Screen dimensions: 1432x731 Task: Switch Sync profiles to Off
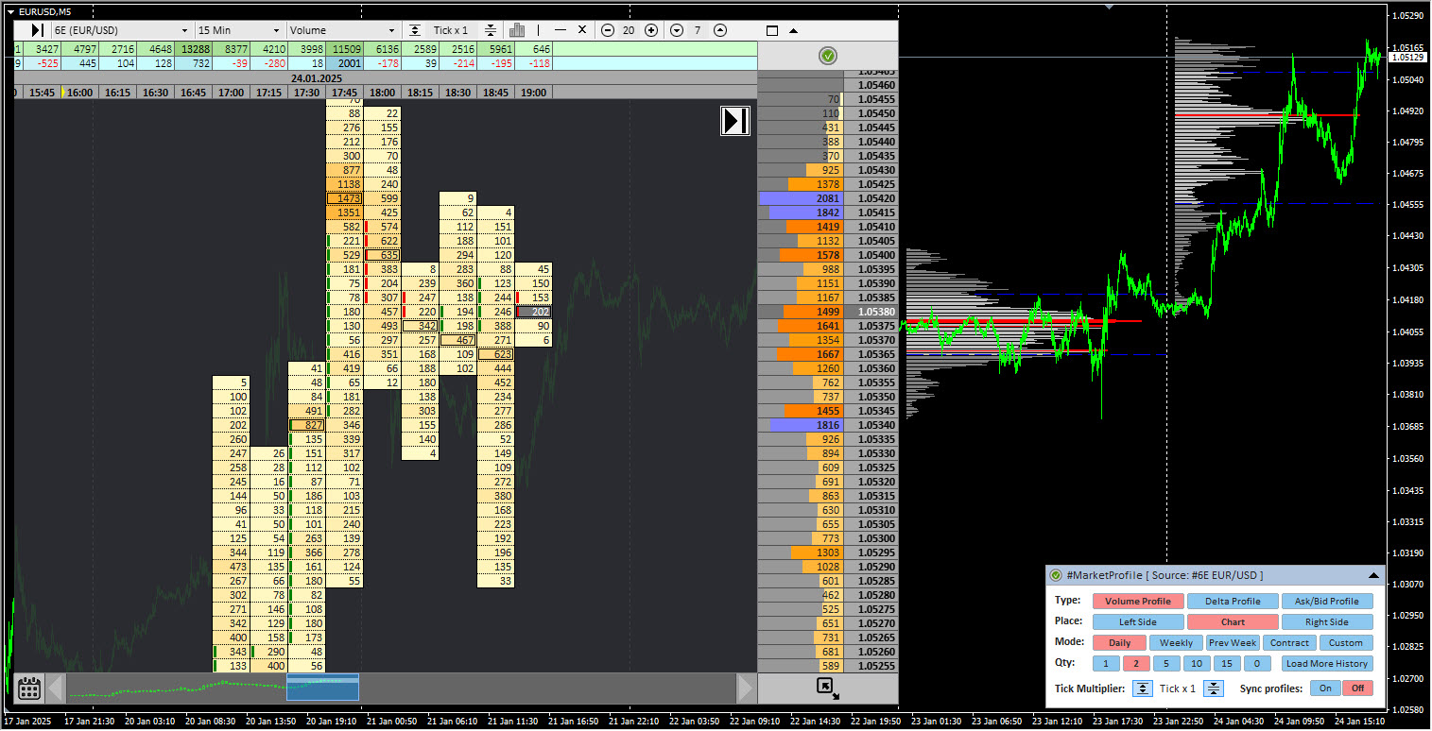pyautogui.click(x=1357, y=688)
